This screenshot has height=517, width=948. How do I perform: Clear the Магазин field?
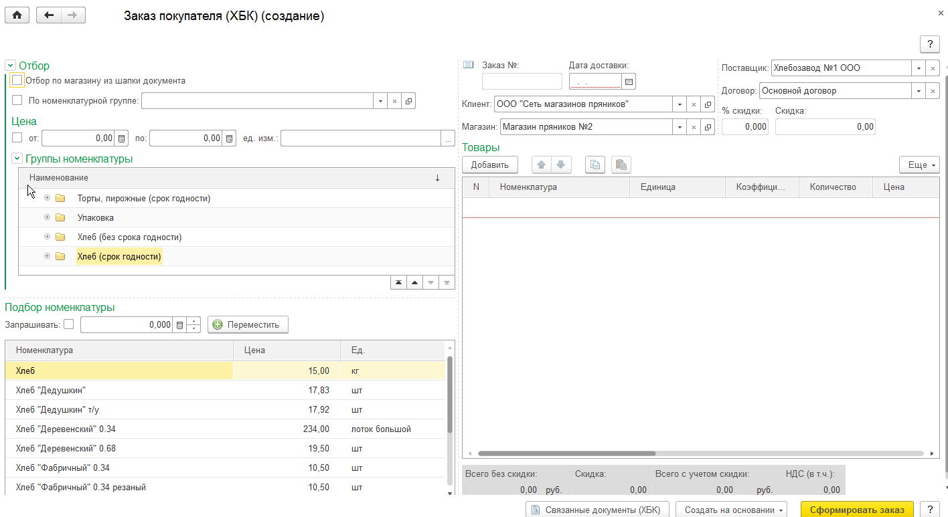click(x=694, y=127)
